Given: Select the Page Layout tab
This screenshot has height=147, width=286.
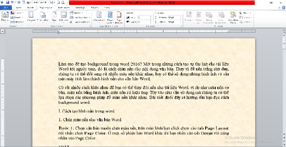Looking at the screenshot, I should (46, 8).
